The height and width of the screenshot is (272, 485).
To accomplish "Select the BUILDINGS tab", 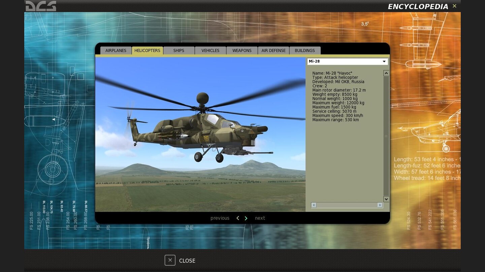I will [305, 50].
